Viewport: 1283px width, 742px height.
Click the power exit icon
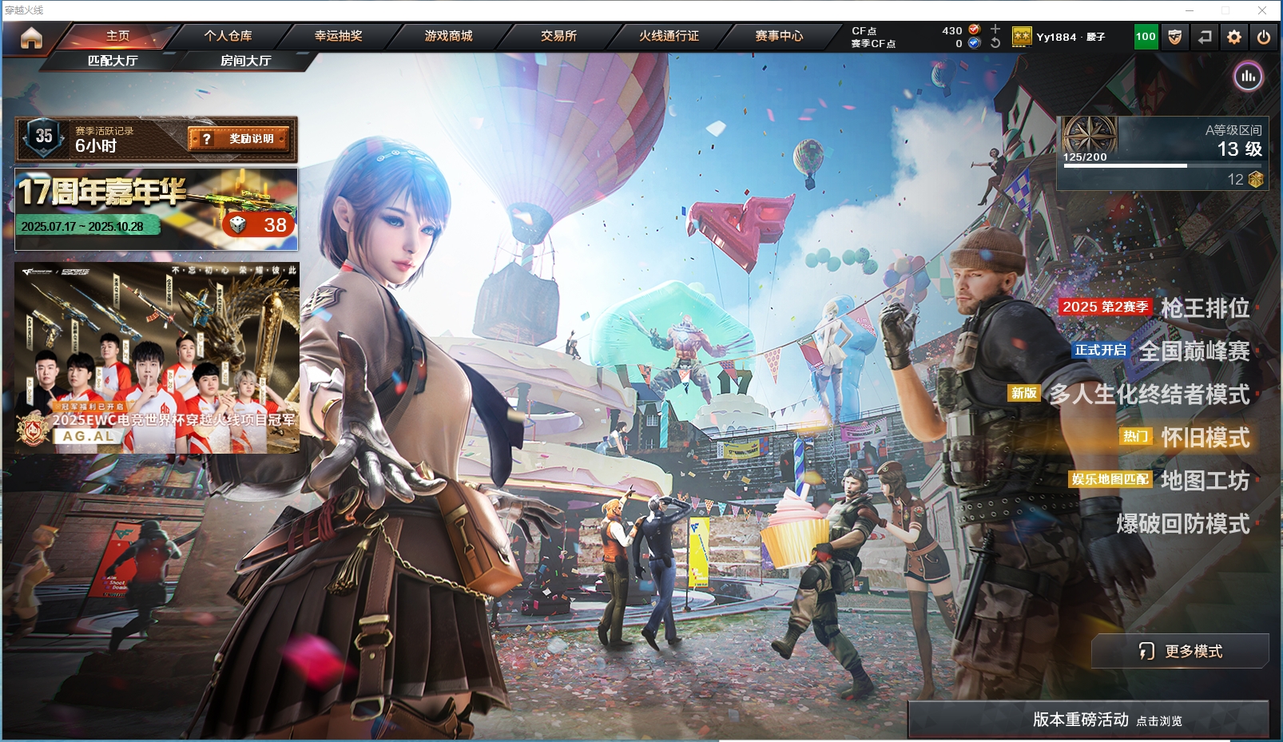point(1264,37)
